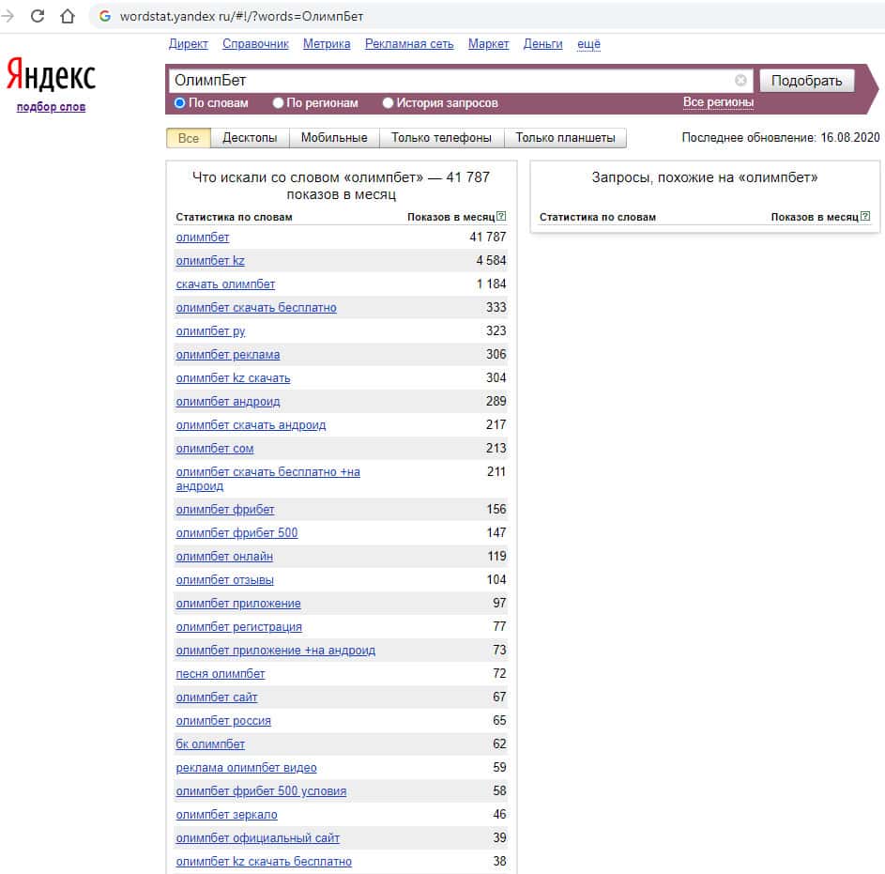Open the 'олимпбет' query link

pyautogui.click(x=203, y=238)
